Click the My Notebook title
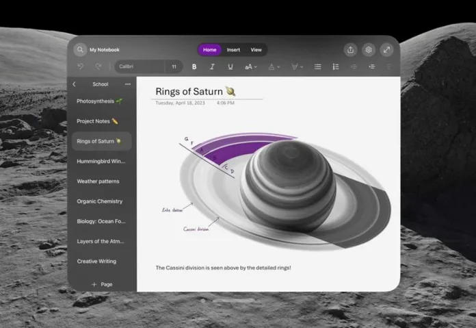Viewport: 476px width, 328px height. [x=105, y=49]
